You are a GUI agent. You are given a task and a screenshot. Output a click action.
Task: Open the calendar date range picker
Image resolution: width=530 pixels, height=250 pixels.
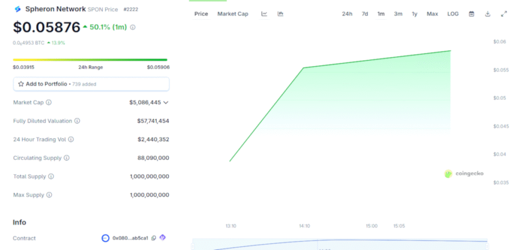pos(472,14)
